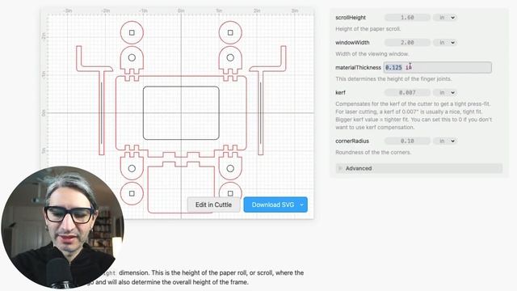Click the windowWidth parameter label
Image resolution: width=517 pixels, height=291 pixels.
click(x=352, y=43)
